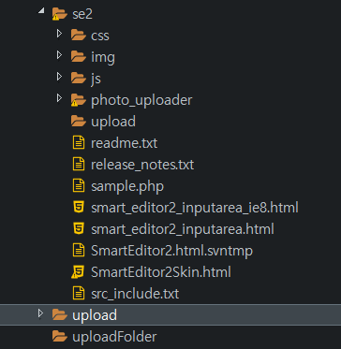This screenshot has height=349, width=341.
Task: Click the SmartEditor2.html.svntmp file icon
Action: (79, 251)
